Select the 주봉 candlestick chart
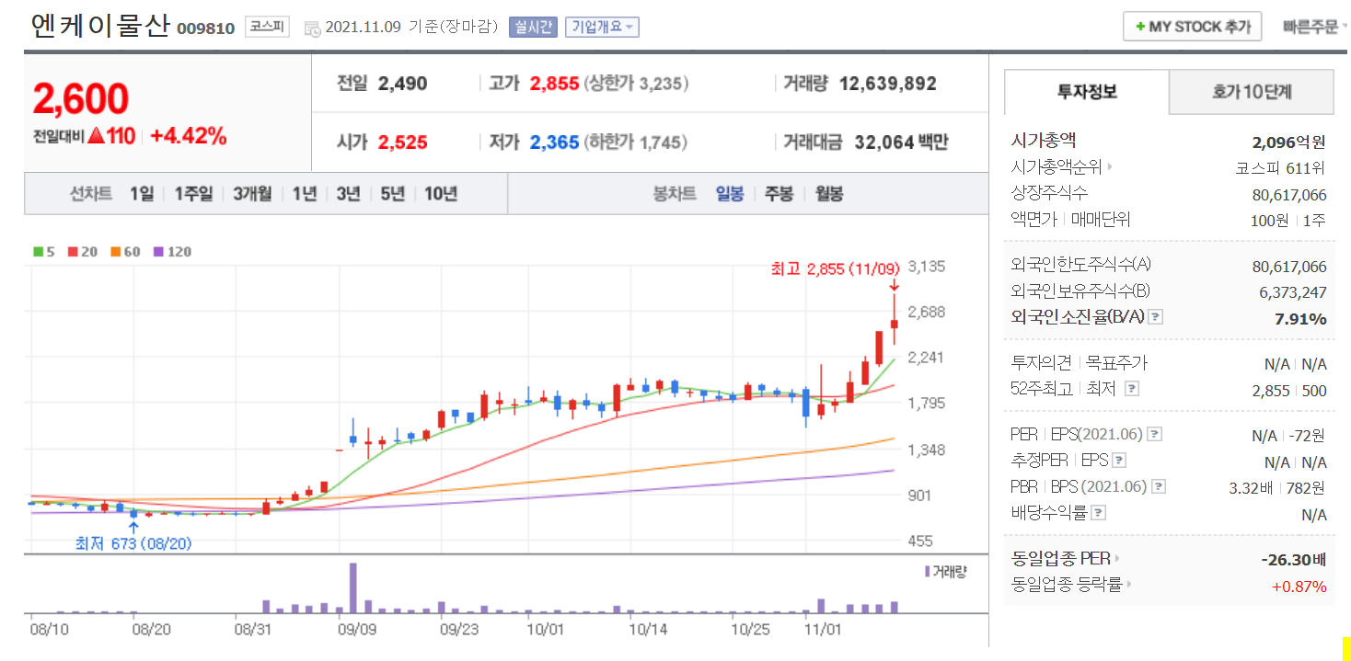 779,194
